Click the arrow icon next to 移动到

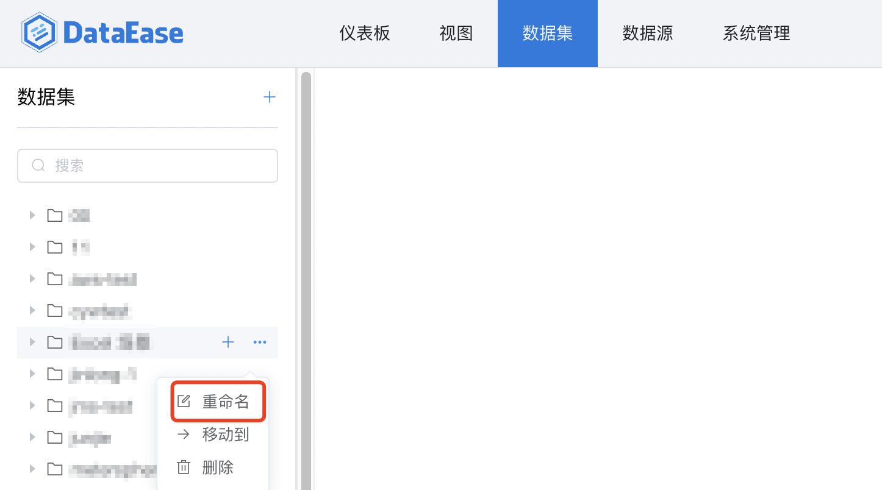(x=183, y=434)
